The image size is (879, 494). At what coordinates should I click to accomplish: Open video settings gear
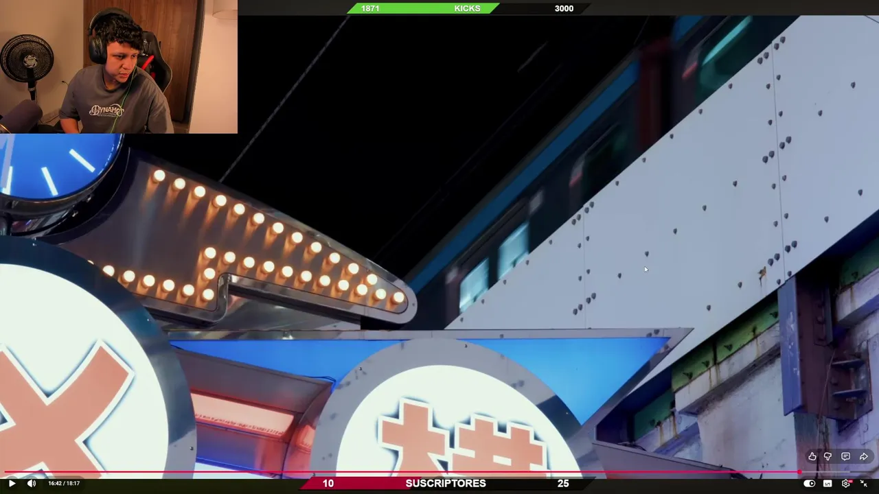point(846,483)
